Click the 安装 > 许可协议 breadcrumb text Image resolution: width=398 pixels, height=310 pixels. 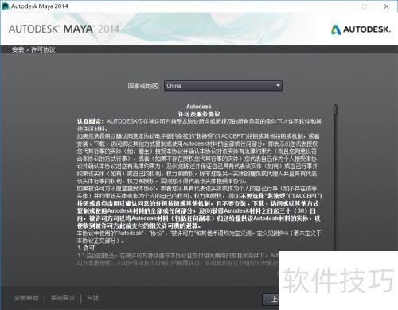(x=33, y=49)
